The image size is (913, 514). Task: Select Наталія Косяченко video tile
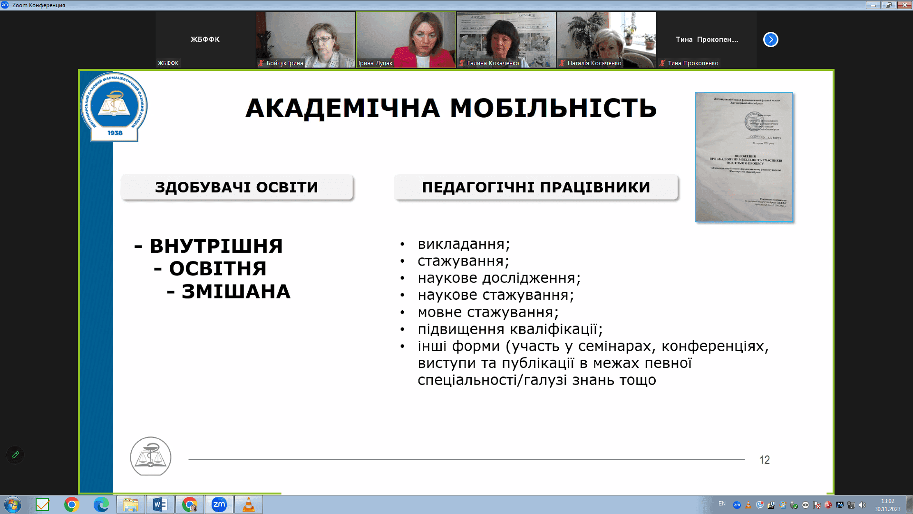[x=607, y=40]
